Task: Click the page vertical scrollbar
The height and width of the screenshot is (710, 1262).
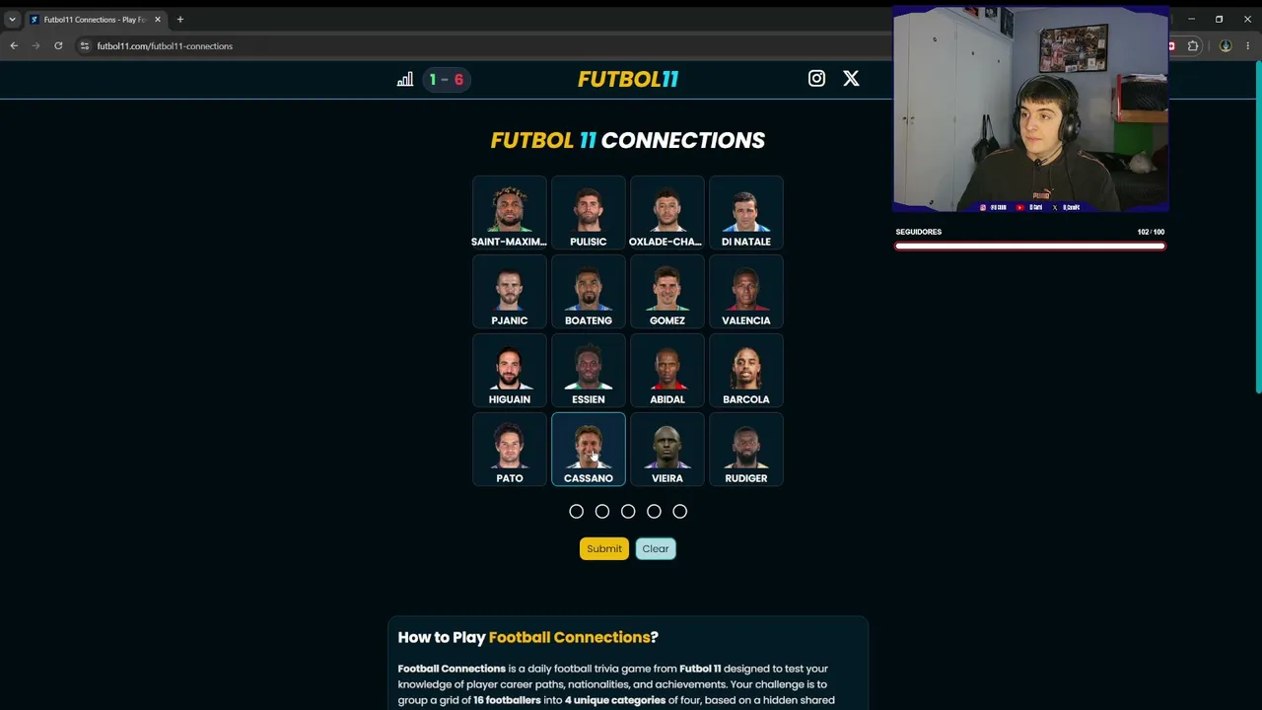Action: tap(1258, 227)
